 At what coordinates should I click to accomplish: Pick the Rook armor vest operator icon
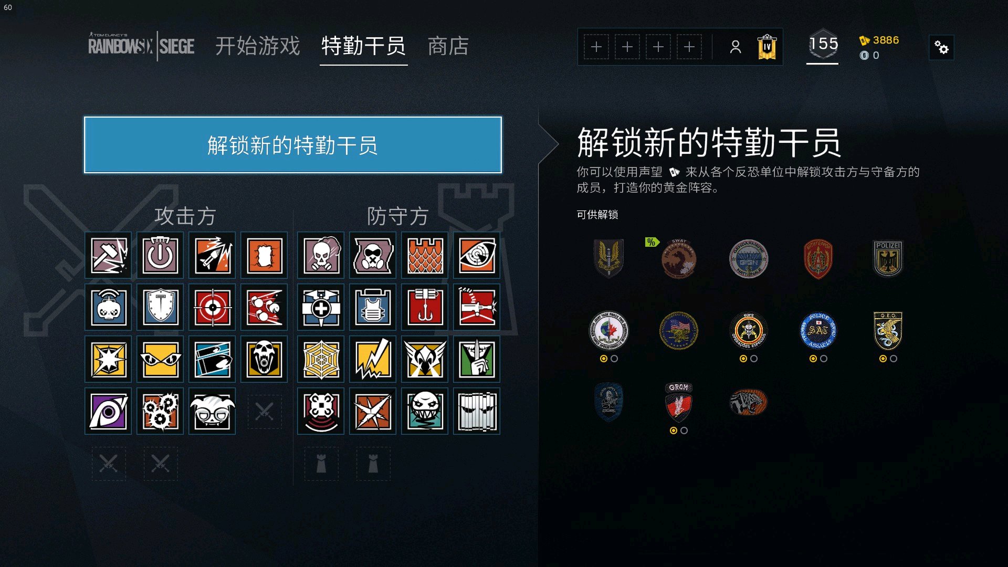click(x=373, y=308)
